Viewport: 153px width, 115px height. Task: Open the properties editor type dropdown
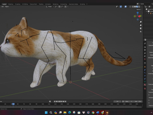point(146,40)
